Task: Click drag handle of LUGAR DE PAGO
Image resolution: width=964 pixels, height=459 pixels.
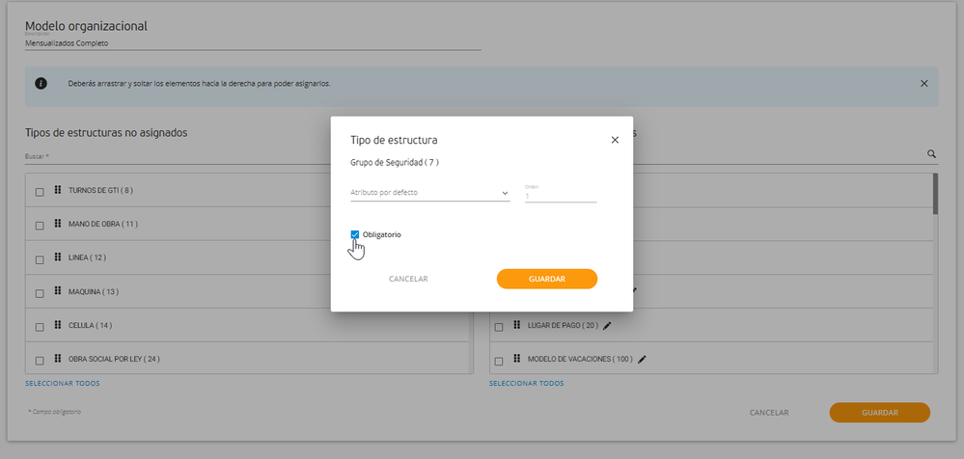Action: (x=516, y=324)
